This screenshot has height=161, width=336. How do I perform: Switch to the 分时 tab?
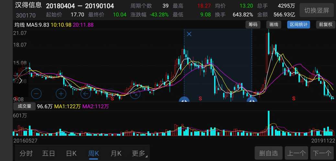(x=26, y=153)
